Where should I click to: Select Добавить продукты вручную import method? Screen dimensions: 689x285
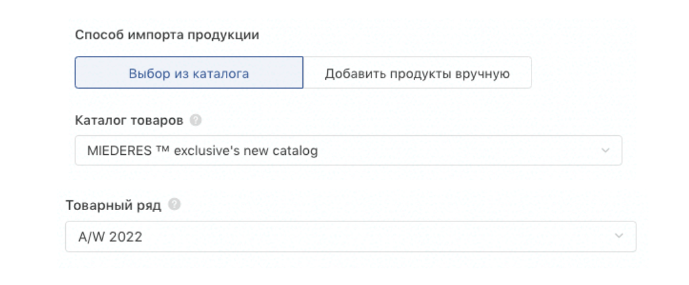tap(418, 73)
